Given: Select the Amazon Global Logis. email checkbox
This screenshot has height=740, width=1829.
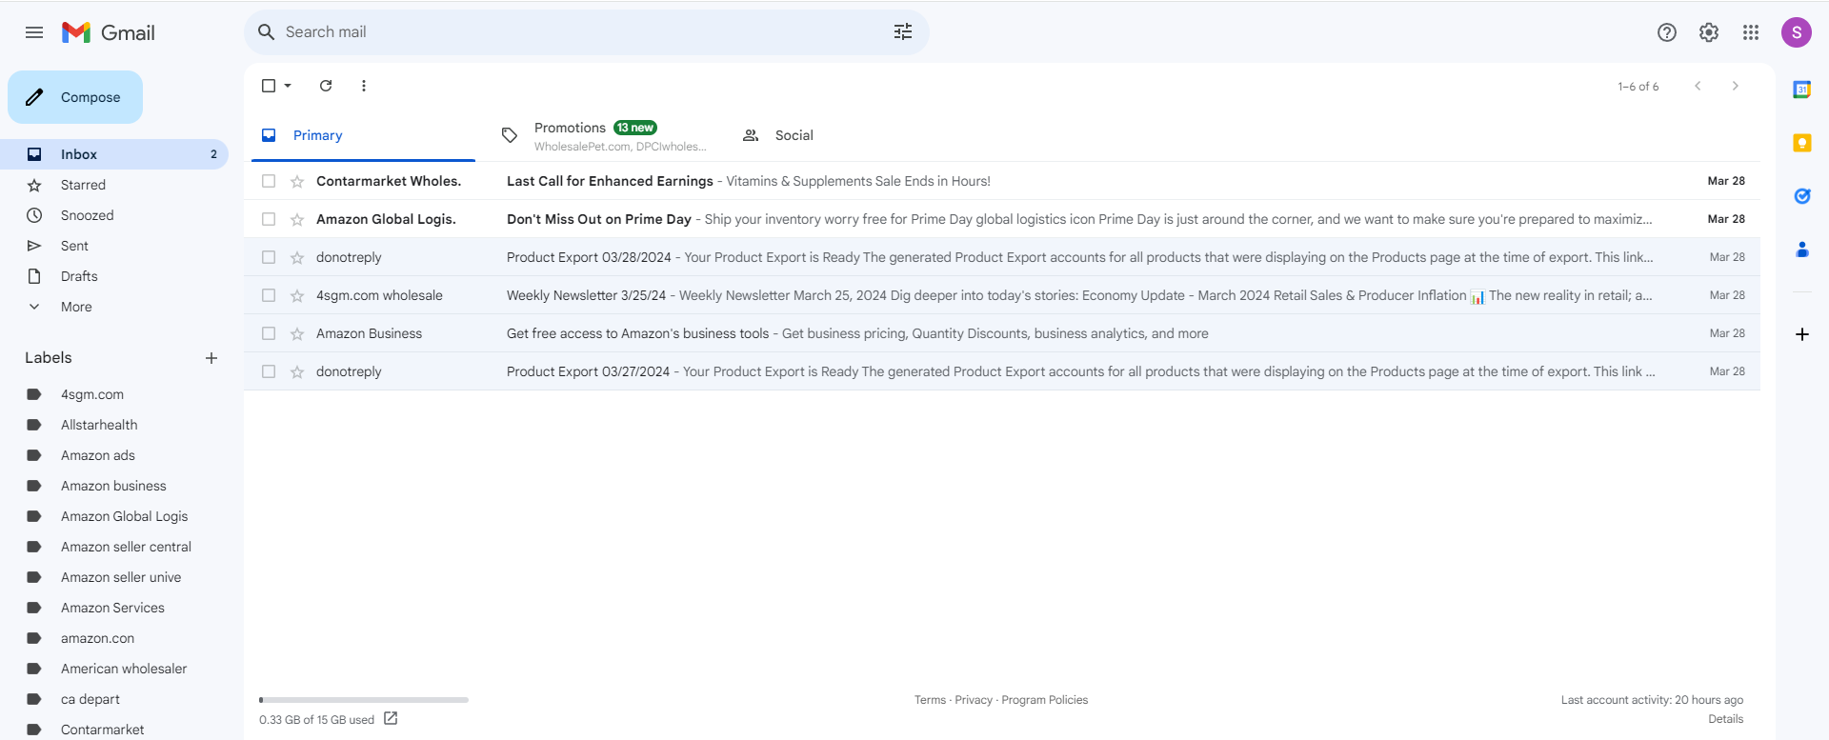Looking at the screenshot, I should point(269,219).
